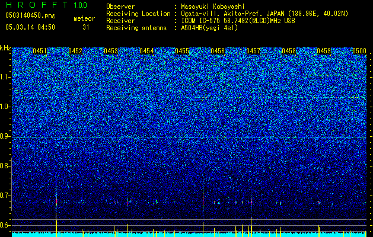
Task: Click the 0459 time marker
Action: [x=324, y=51]
